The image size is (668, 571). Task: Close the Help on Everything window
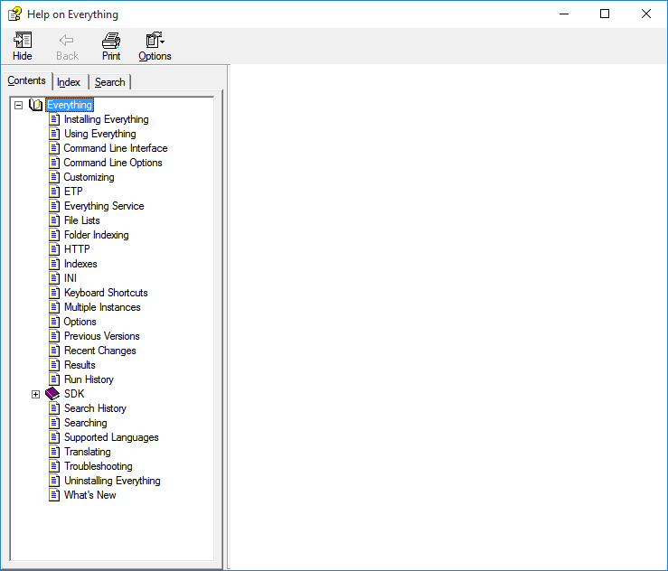(645, 14)
